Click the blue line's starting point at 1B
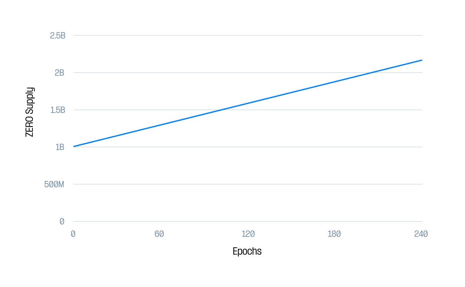465x287 pixels. click(74, 147)
